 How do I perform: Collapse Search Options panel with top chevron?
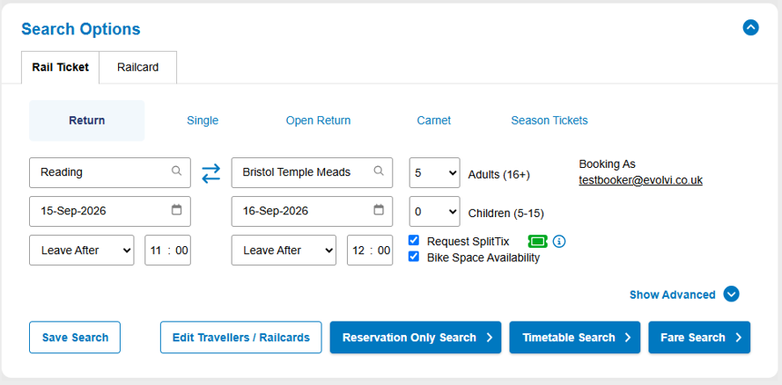750,27
